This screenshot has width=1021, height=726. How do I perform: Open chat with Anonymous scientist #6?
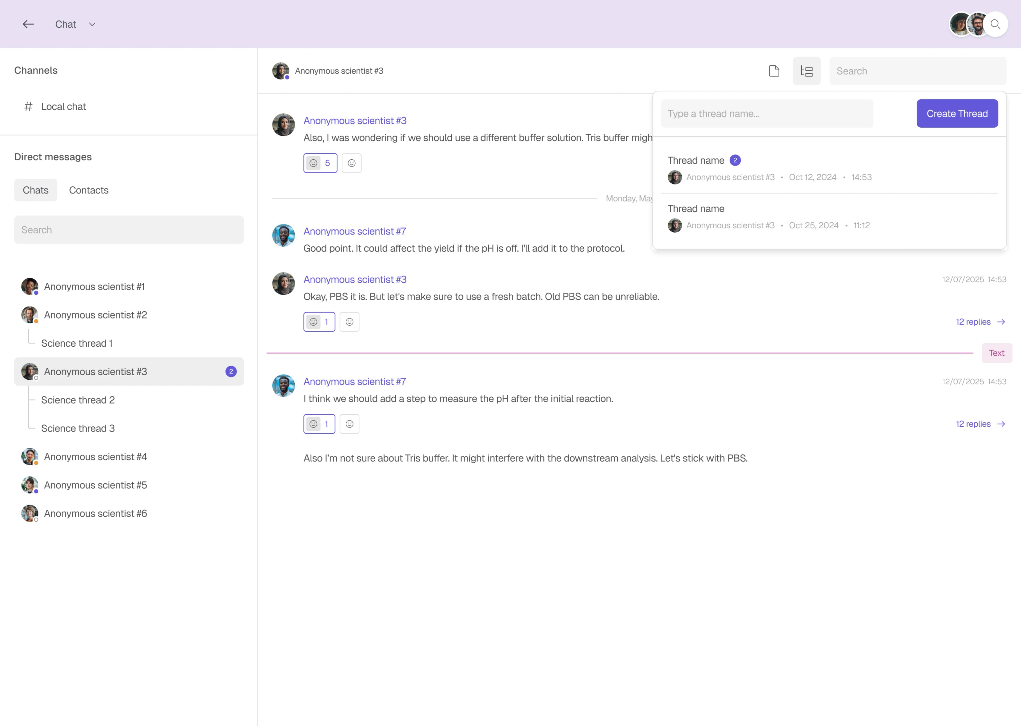pos(129,513)
